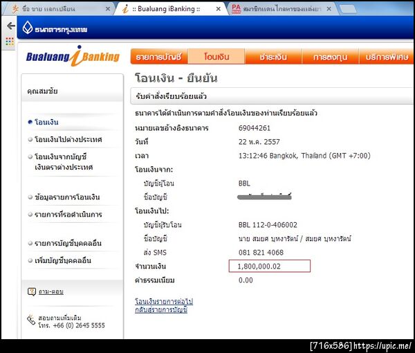Click the Bualuang iBanking logo

(x=73, y=56)
